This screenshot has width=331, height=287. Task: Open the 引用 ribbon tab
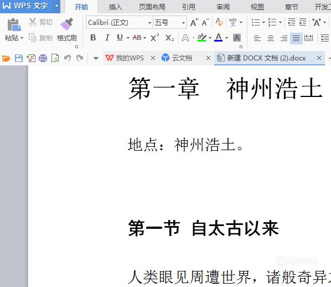tap(189, 7)
